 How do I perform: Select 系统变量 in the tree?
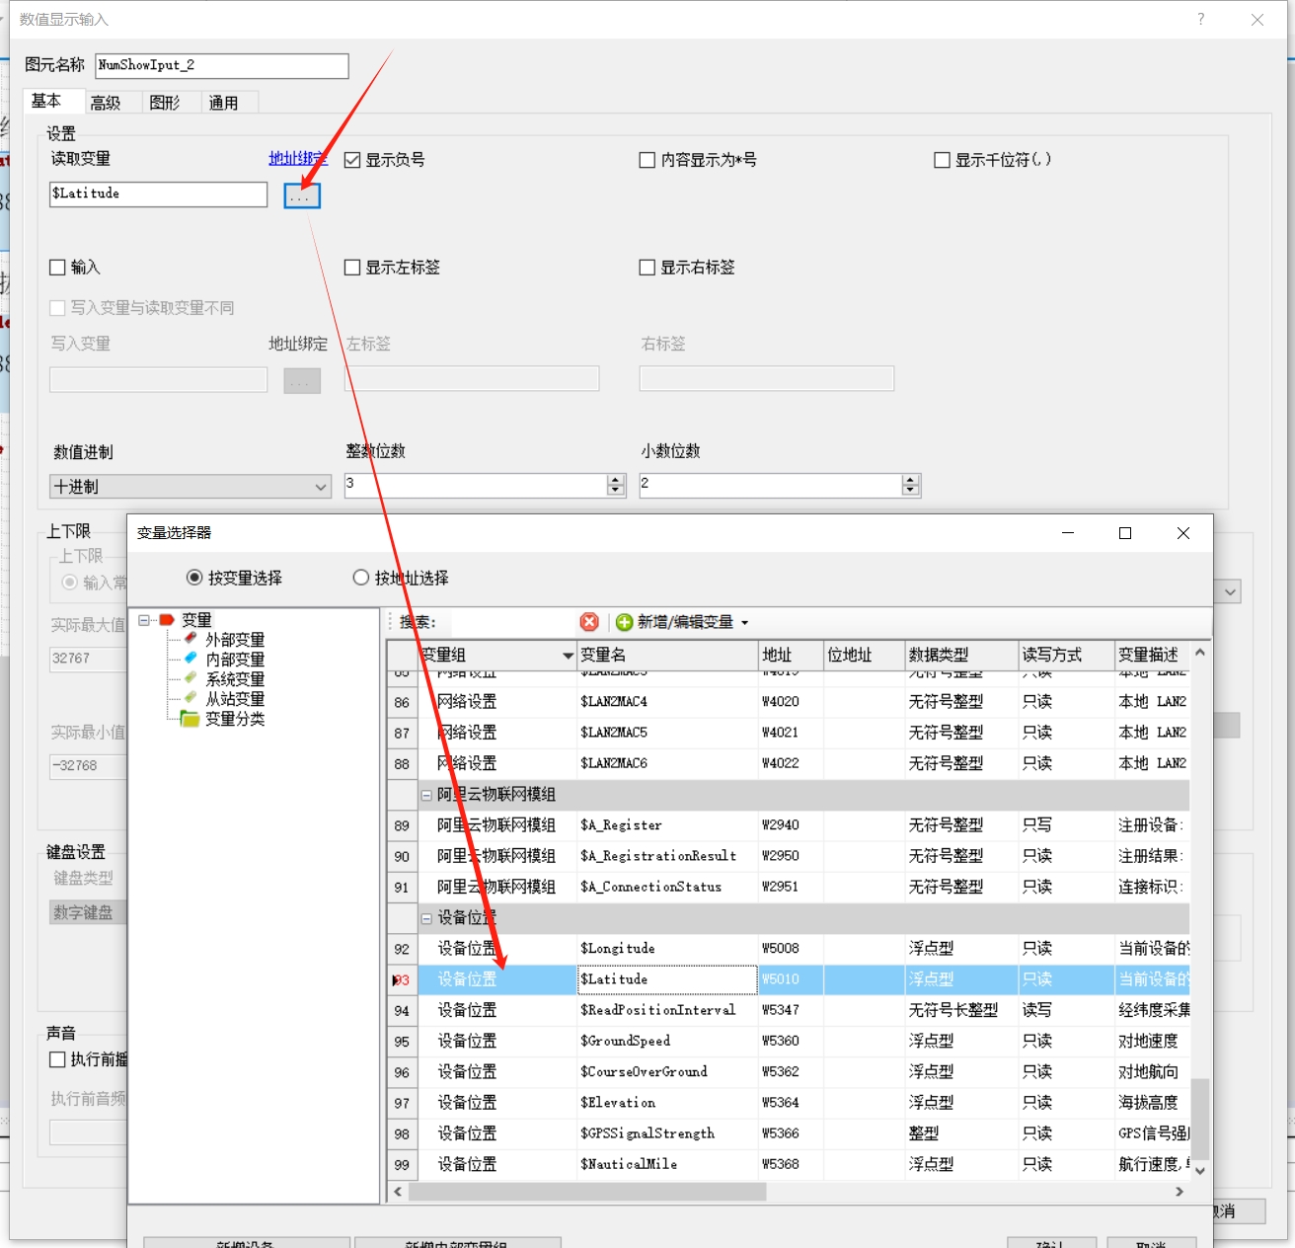pyautogui.click(x=235, y=679)
